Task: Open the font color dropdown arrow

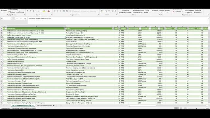Action: (51, 11)
